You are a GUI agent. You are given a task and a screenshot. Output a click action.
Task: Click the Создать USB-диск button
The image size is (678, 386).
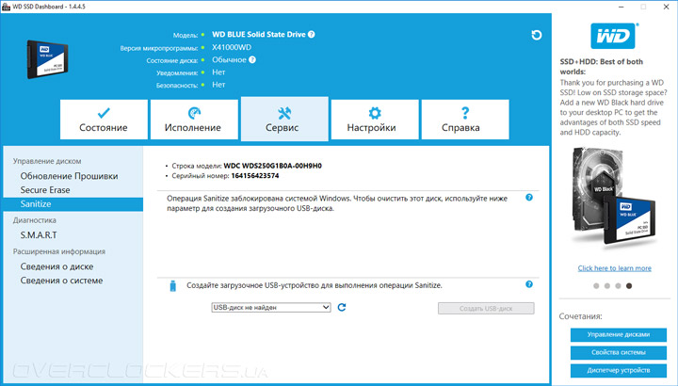coord(486,308)
